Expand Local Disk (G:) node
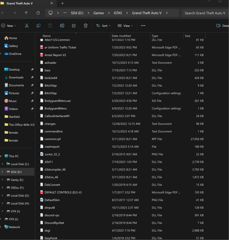The image size is (229, 240). tap(2, 196)
